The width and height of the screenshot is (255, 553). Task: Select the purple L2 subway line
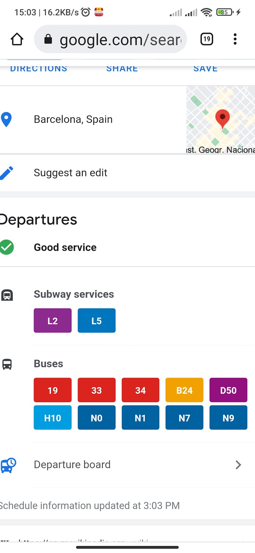(x=53, y=320)
